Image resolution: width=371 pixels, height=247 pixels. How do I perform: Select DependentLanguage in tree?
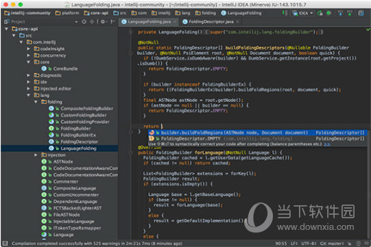(69, 201)
